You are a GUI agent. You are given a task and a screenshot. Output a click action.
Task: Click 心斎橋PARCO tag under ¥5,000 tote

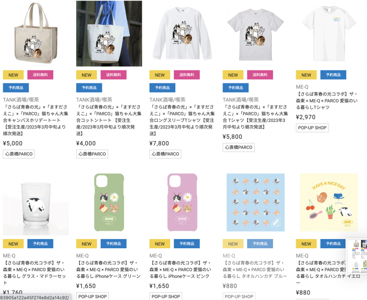19,154
